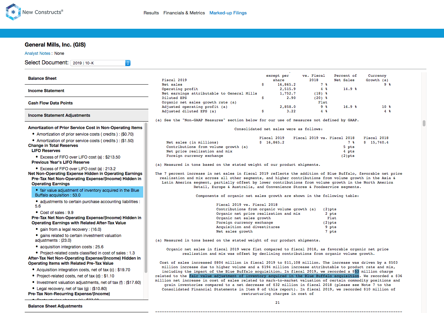This screenshot has width=444, height=313.
Task: Expand the Balance Sheet Adjustments section
Action: tap(87, 306)
